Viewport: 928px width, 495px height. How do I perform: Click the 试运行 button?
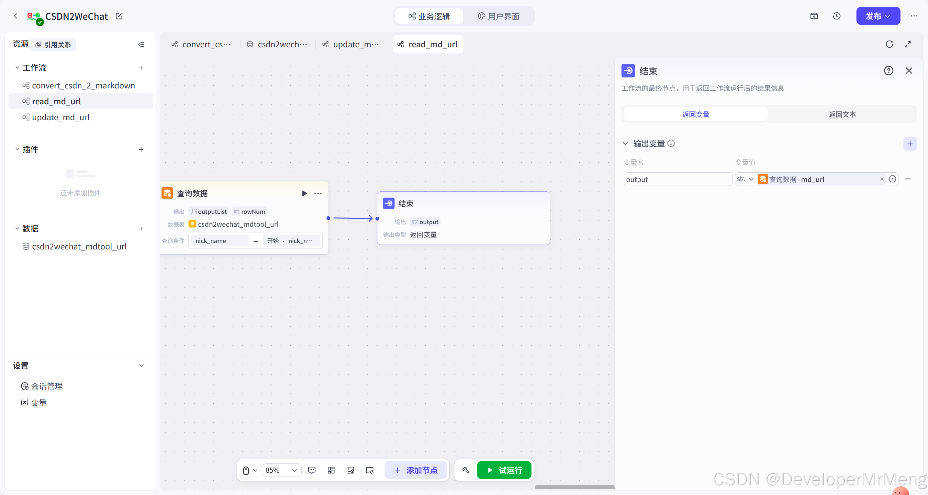coord(504,470)
